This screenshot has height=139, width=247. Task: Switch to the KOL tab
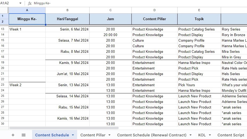click(202, 135)
